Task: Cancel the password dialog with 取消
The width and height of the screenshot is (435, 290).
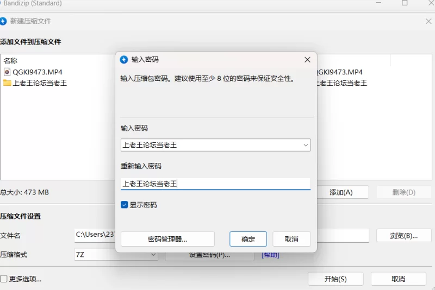Action: 291,239
